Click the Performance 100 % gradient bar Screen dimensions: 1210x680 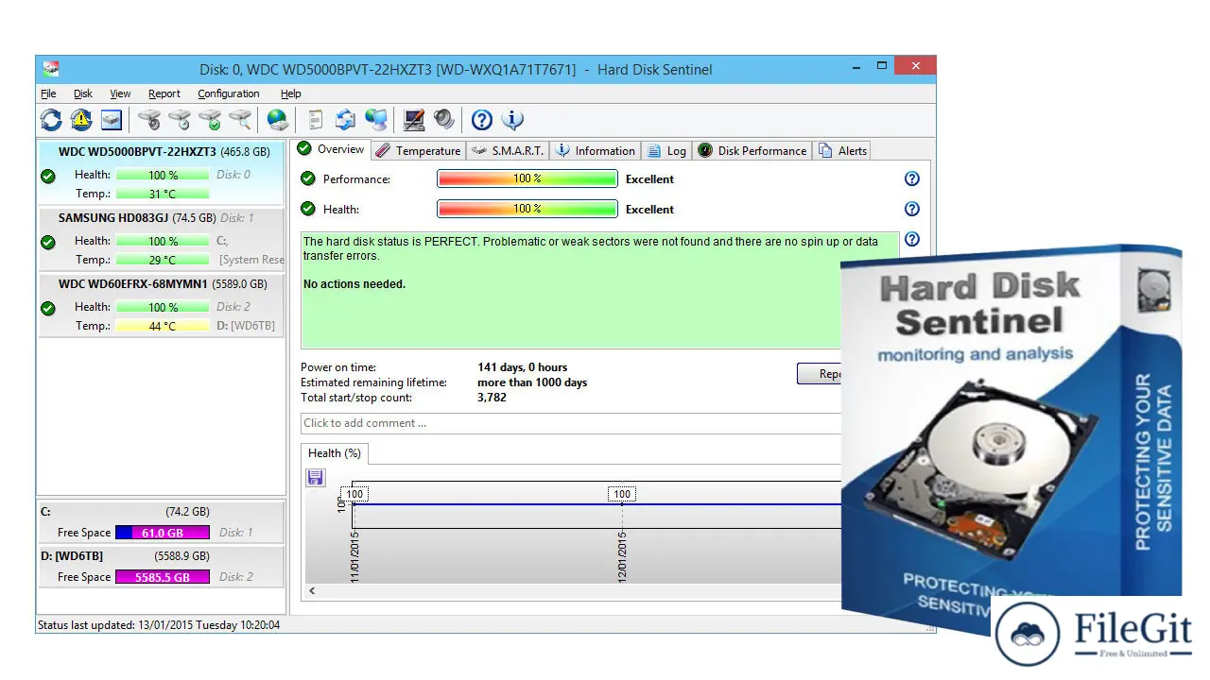click(x=527, y=178)
